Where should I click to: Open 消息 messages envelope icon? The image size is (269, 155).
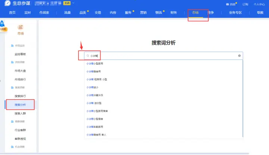pos(228,4)
